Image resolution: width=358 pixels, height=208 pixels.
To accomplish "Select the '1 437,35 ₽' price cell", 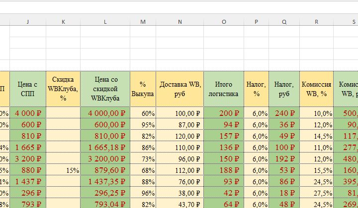I will coord(105,181).
